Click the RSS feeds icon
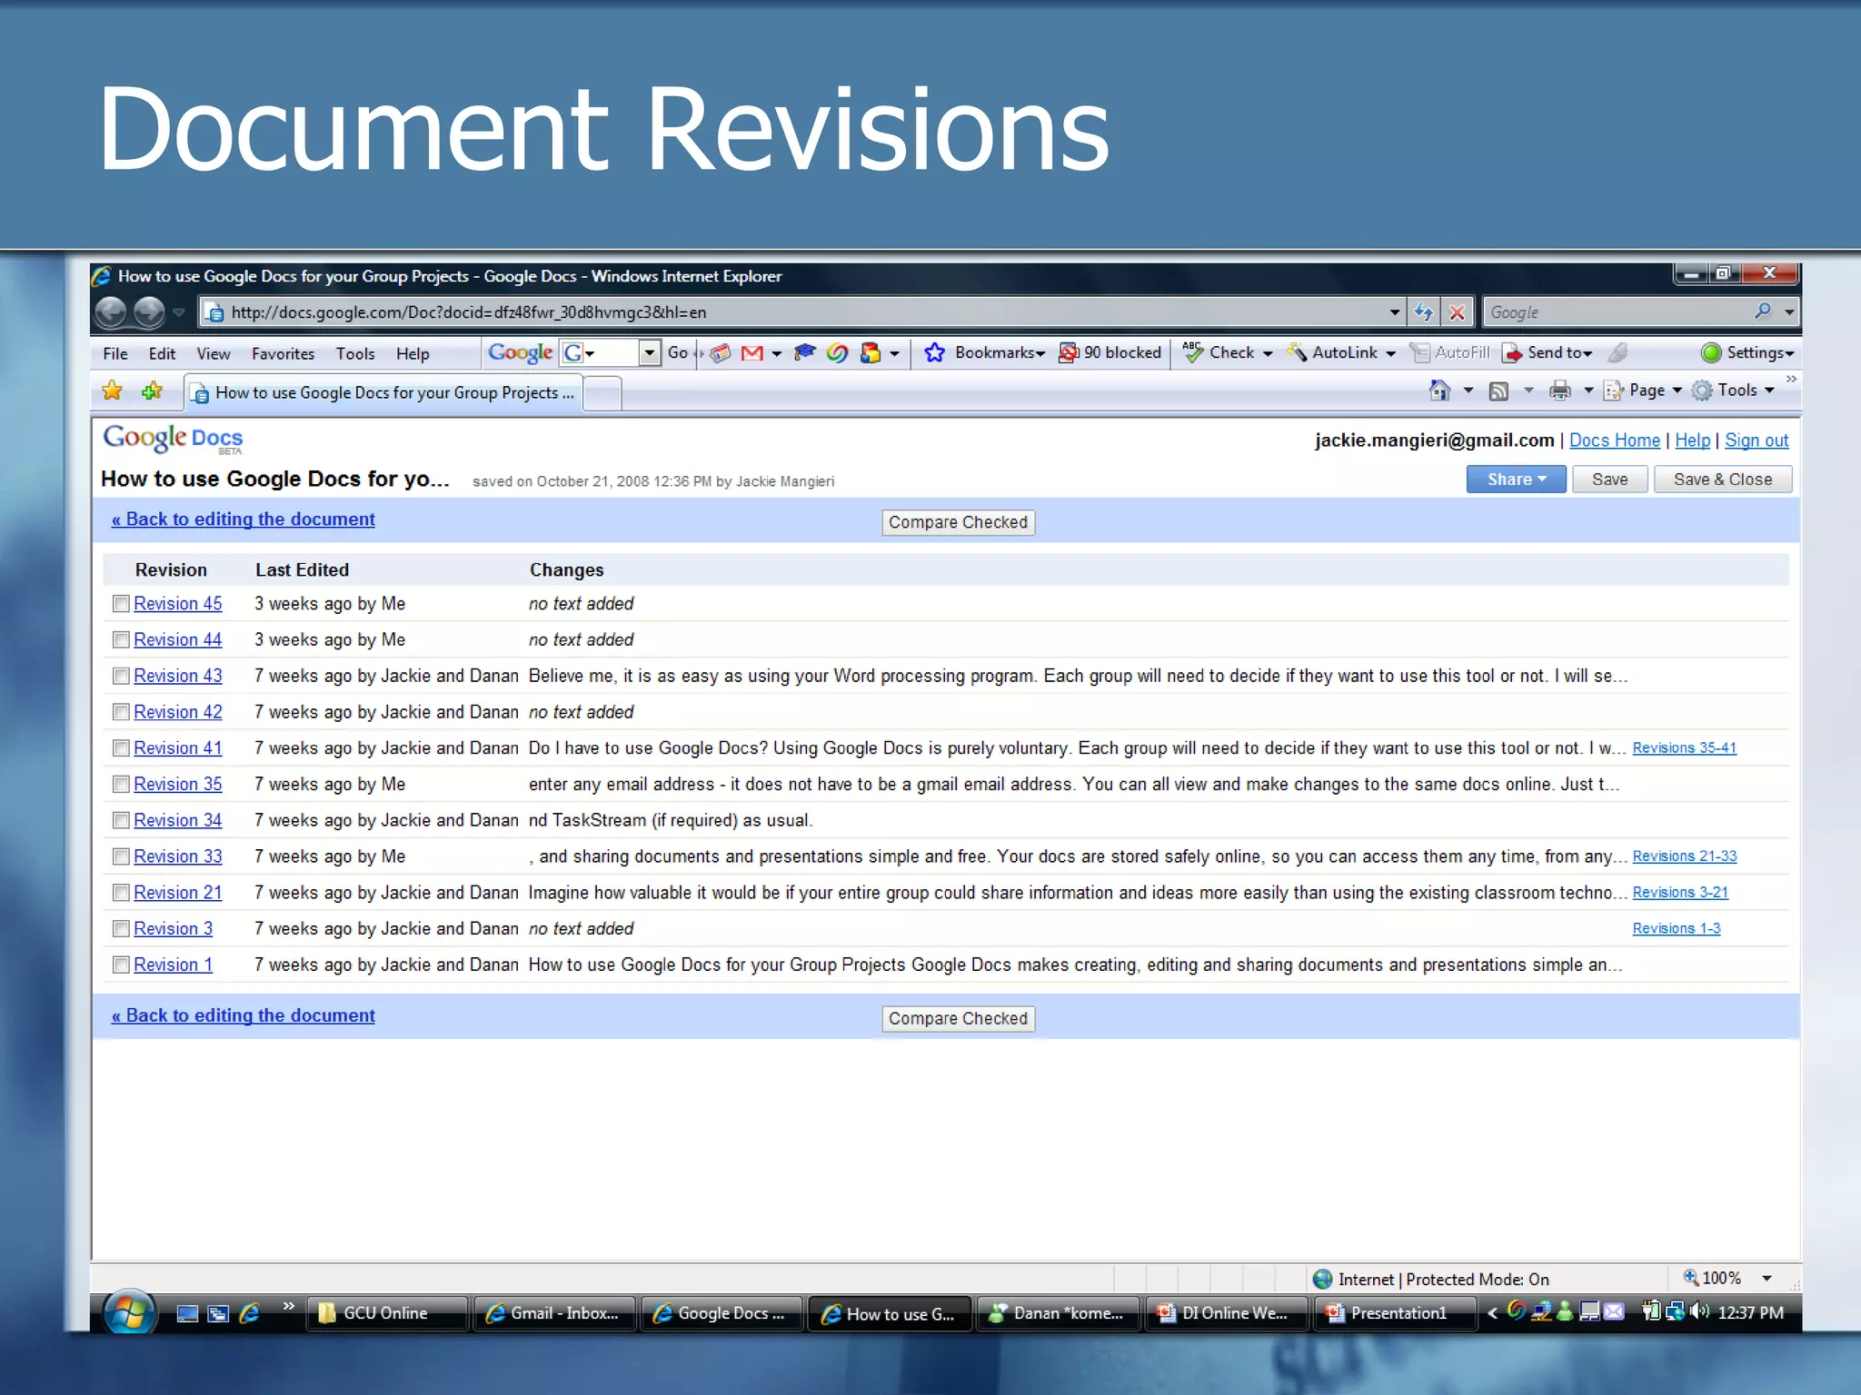The width and height of the screenshot is (1861, 1395). click(1498, 391)
